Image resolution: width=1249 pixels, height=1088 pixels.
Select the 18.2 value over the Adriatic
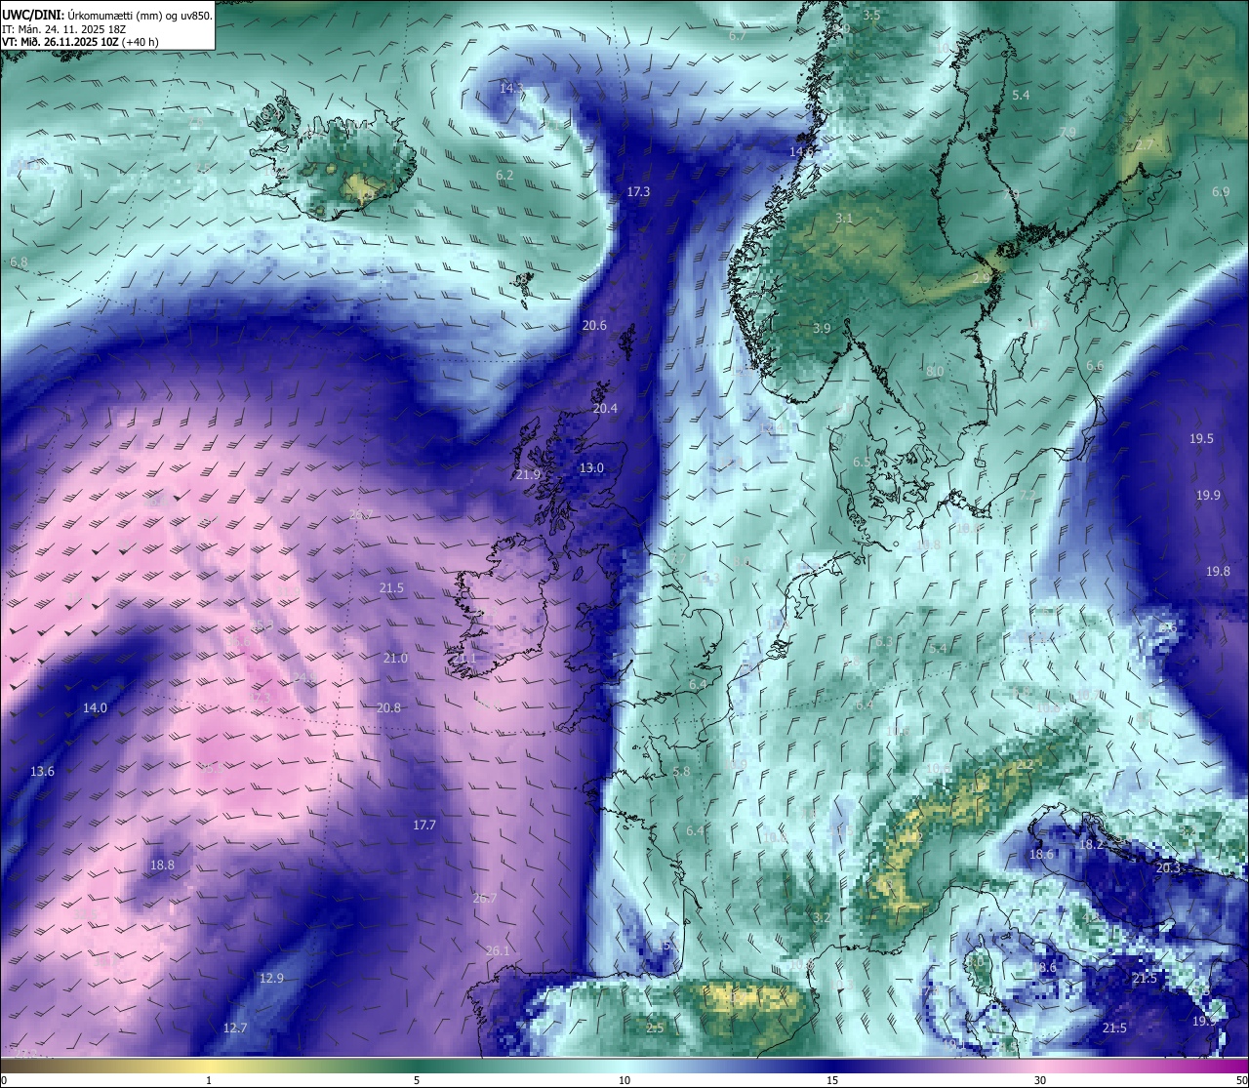tap(1091, 845)
